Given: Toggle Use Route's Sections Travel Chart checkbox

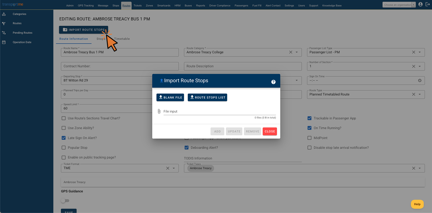Looking at the screenshot, I should (x=64, y=118).
